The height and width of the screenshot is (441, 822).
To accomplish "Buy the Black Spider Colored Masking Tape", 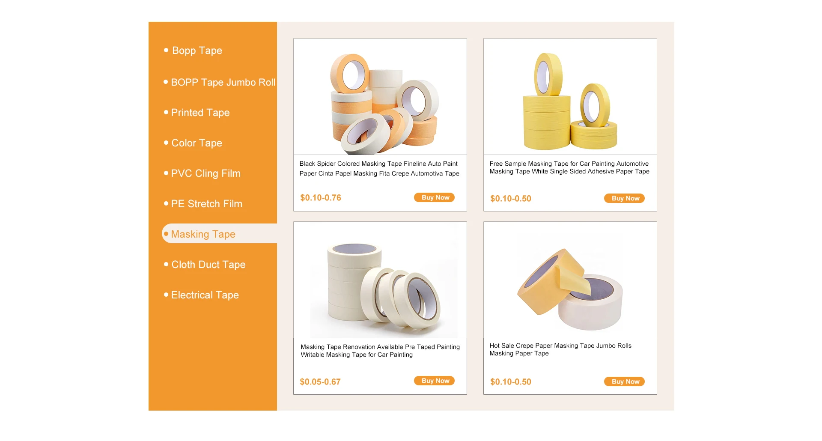I will point(434,197).
